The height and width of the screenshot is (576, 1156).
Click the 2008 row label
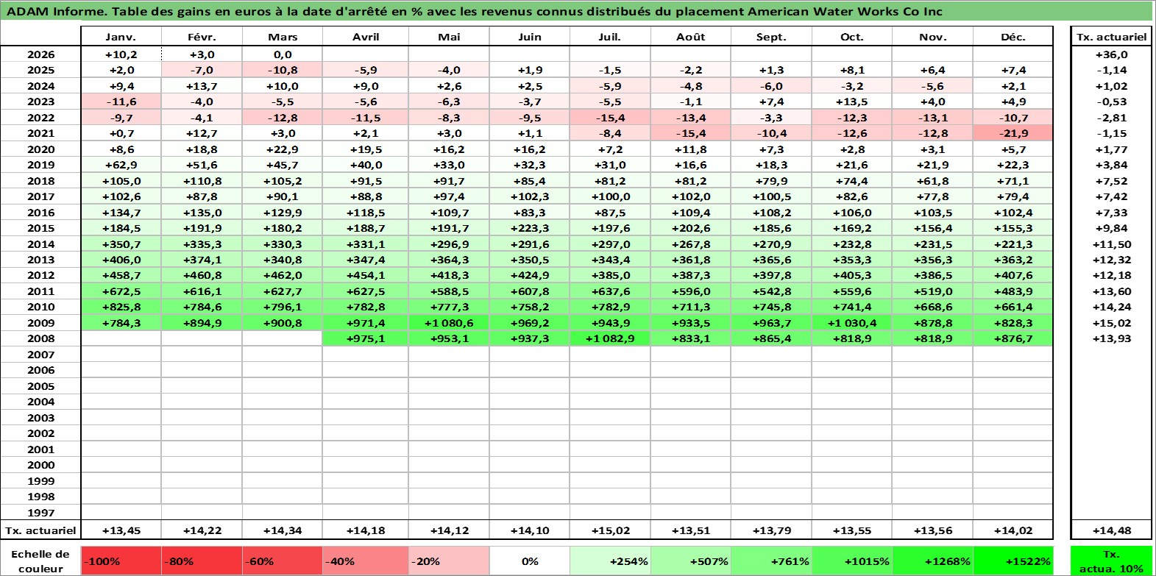[x=40, y=338]
